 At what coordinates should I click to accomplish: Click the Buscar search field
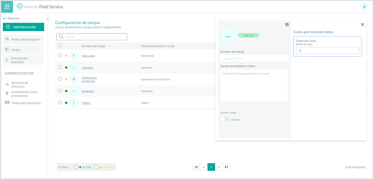pyautogui.click(x=92, y=37)
